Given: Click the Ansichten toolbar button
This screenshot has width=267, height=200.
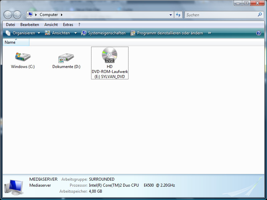Looking at the screenshot, I should click(x=58, y=33).
